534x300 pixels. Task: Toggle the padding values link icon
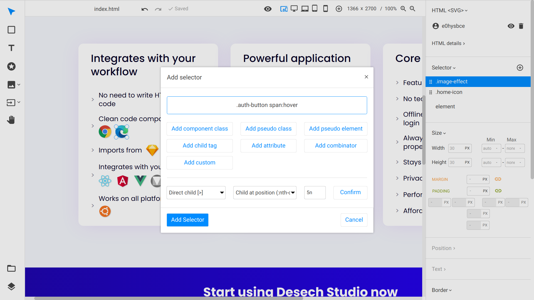pyautogui.click(x=498, y=191)
